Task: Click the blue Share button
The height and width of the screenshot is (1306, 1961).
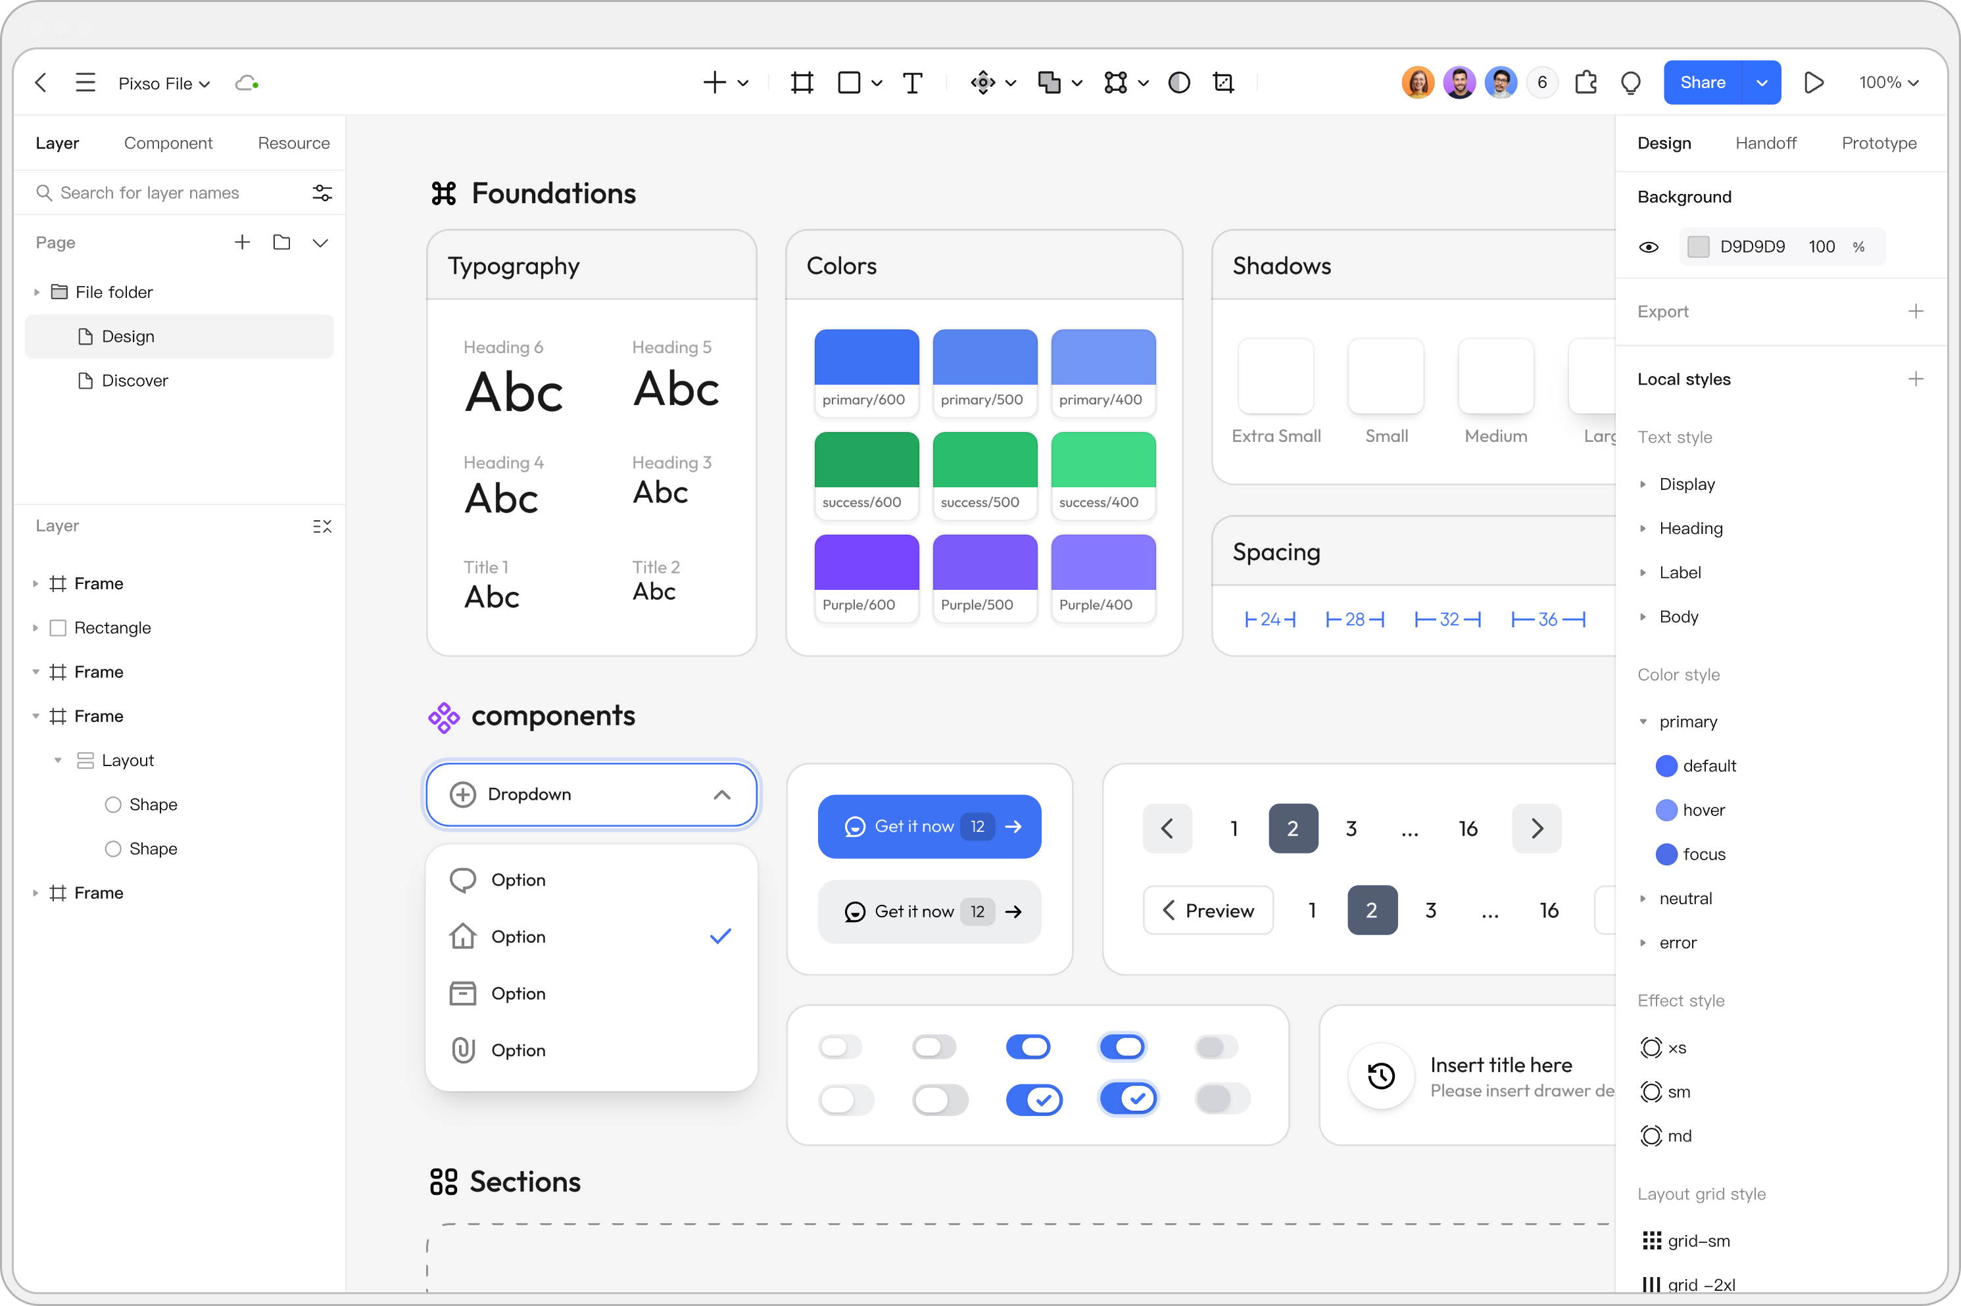Action: click(x=1703, y=82)
